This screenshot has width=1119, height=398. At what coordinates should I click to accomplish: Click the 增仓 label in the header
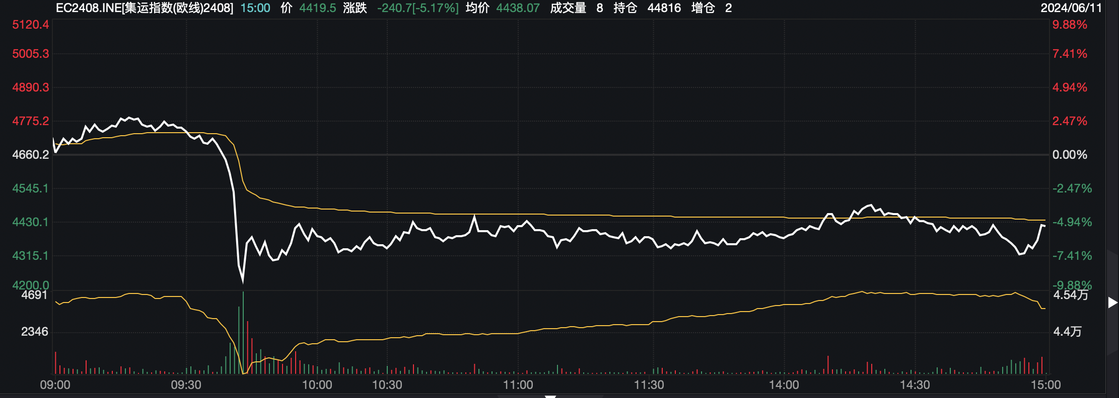[703, 8]
